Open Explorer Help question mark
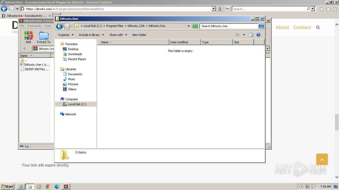 (x=258, y=35)
